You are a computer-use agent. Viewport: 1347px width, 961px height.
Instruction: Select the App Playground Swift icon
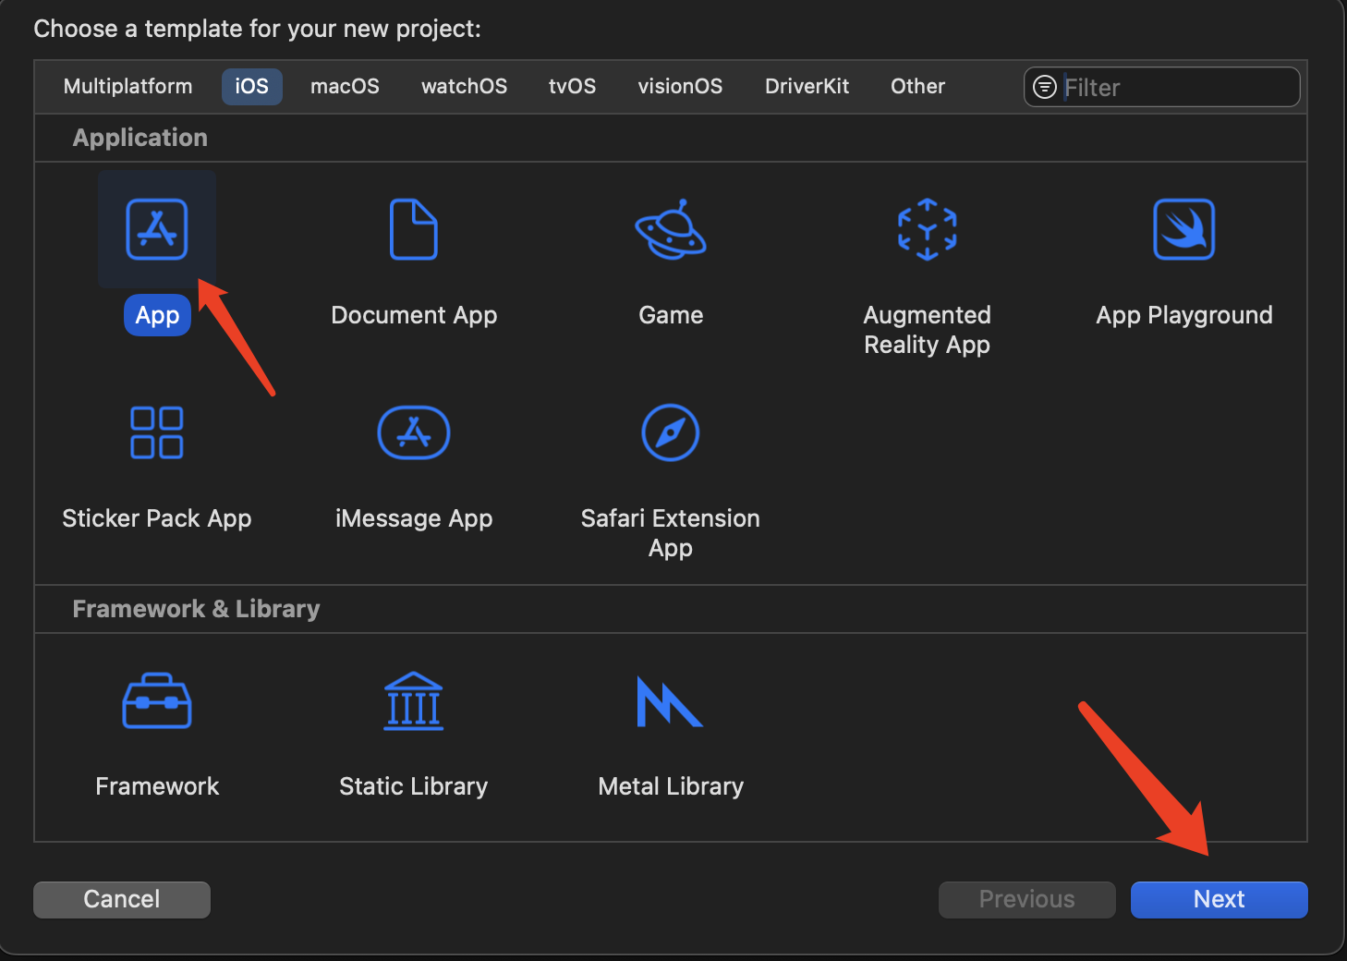(x=1184, y=229)
